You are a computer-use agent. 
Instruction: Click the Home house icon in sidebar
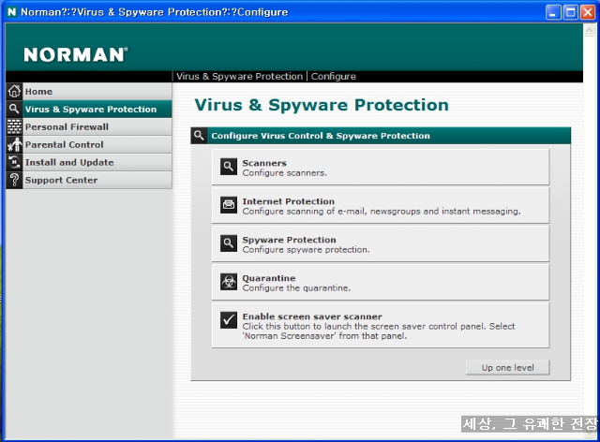pos(14,92)
